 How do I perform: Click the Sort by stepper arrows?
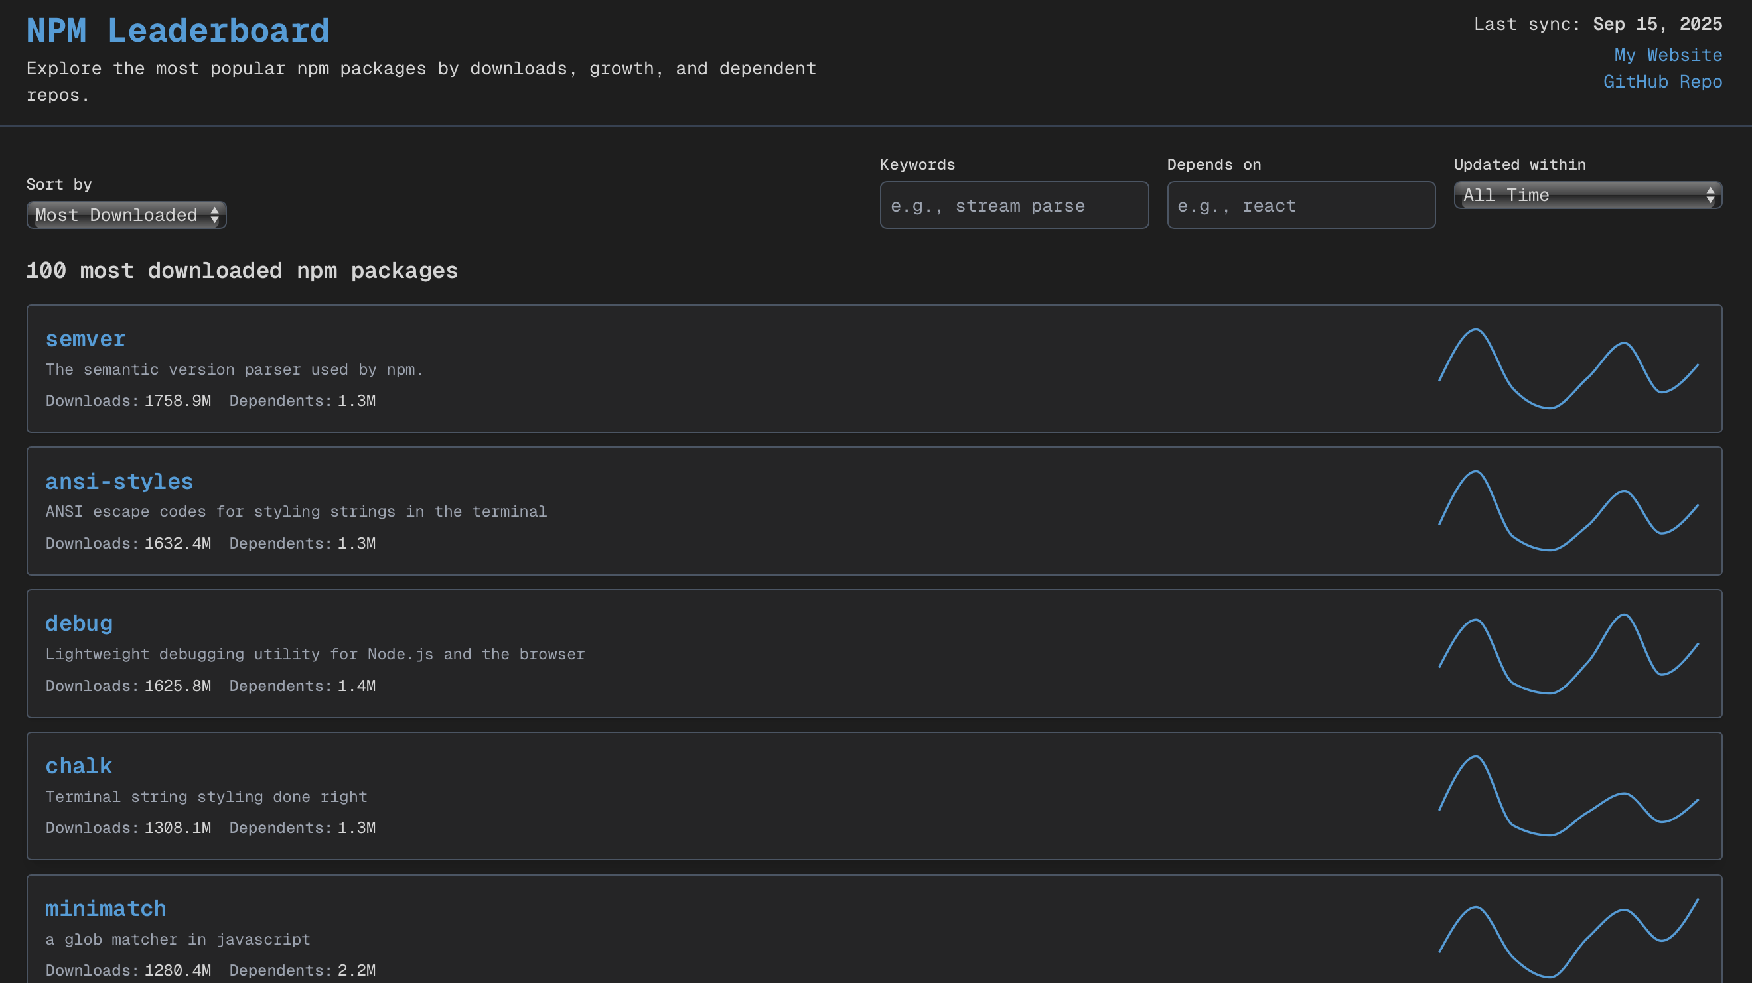click(215, 215)
